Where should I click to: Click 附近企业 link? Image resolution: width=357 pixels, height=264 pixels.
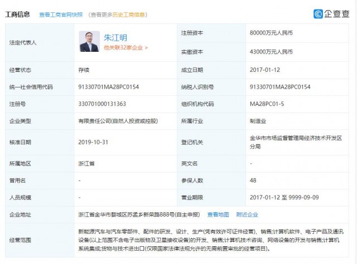[x=247, y=214]
